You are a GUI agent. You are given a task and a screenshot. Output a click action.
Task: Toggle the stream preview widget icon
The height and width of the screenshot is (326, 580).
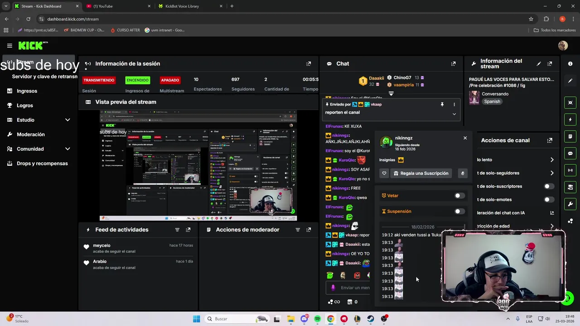point(570,103)
